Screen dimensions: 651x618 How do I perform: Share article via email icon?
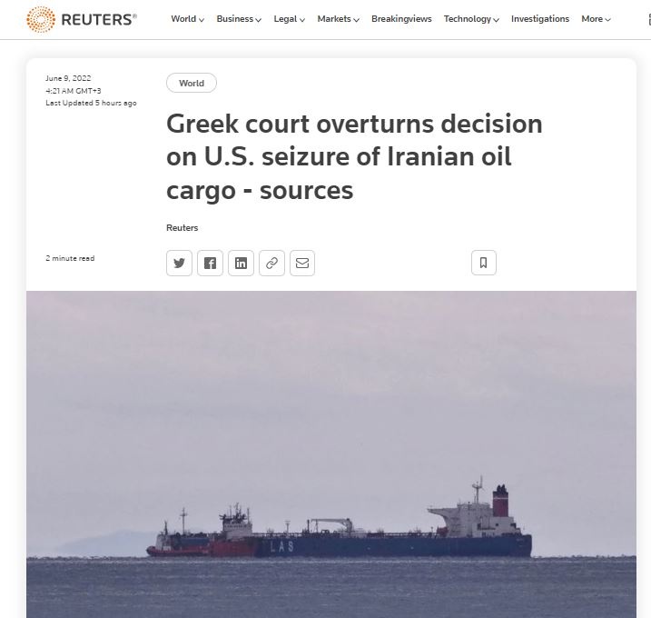click(x=302, y=263)
